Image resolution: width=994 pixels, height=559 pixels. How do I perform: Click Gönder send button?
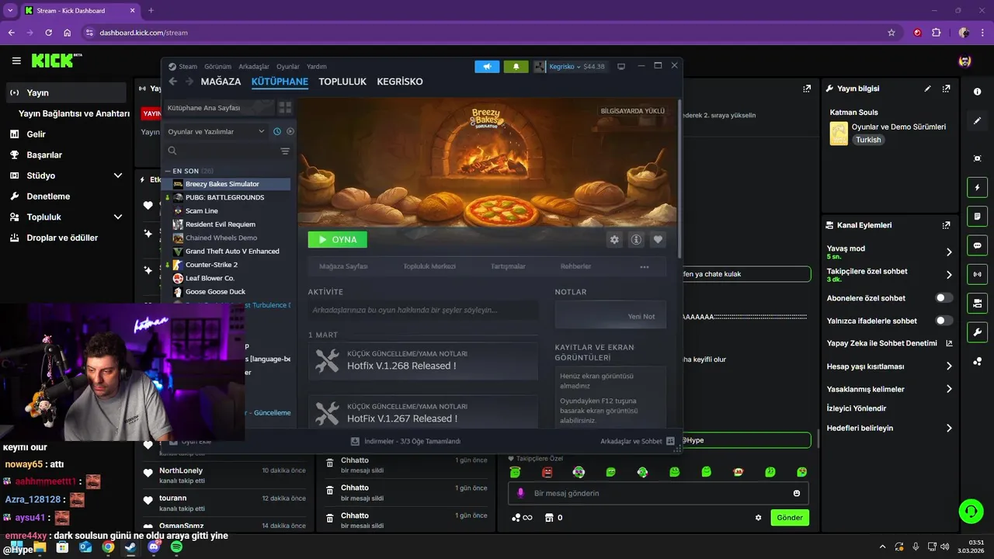[x=790, y=518]
